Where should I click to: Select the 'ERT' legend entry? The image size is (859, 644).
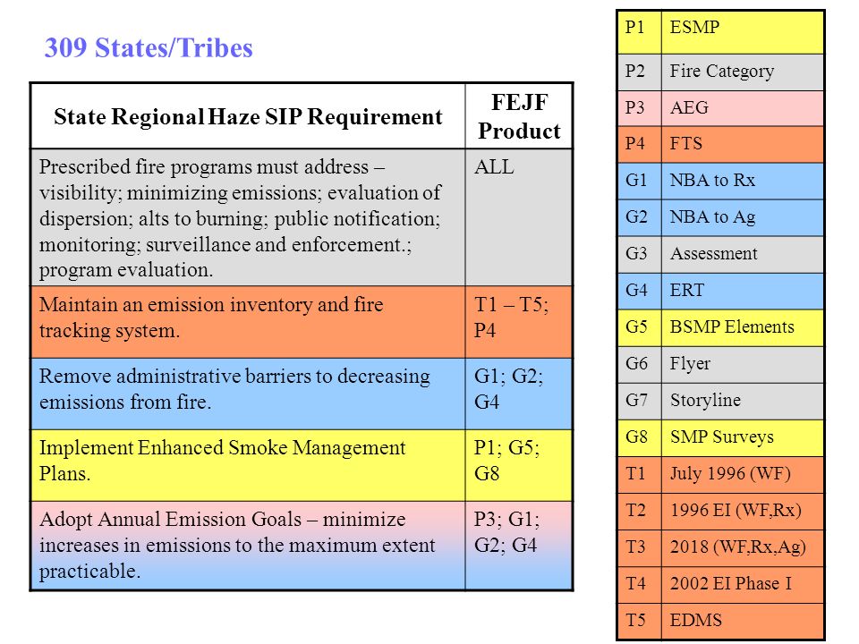743,292
